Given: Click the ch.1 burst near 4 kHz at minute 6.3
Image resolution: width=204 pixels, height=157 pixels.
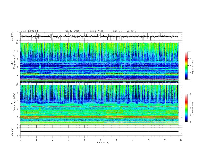Looking at the screenshot, I should click(x=121, y=67).
